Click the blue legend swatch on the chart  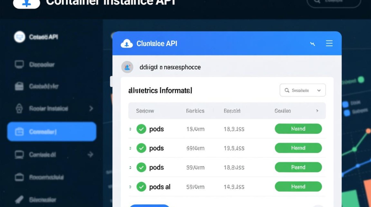345,104
